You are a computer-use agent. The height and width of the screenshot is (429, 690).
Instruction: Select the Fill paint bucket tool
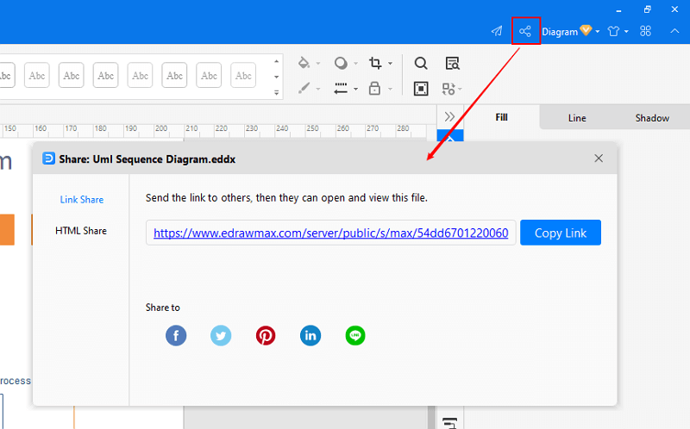click(x=304, y=63)
